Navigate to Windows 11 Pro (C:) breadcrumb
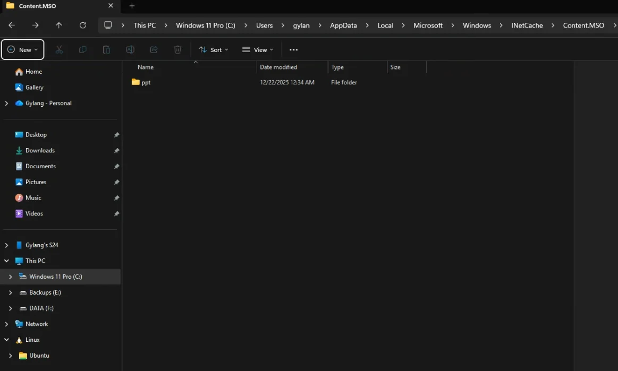This screenshot has height=371, width=618. click(x=205, y=25)
